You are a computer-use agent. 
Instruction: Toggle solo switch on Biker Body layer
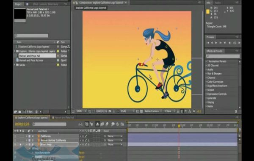pos(21,144)
